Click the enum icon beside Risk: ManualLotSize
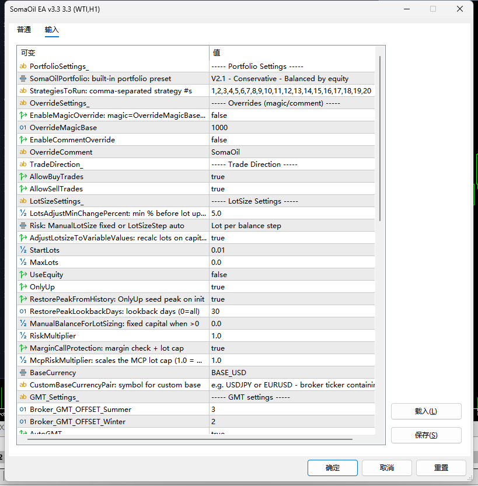This screenshot has height=486, width=478. click(23, 225)
